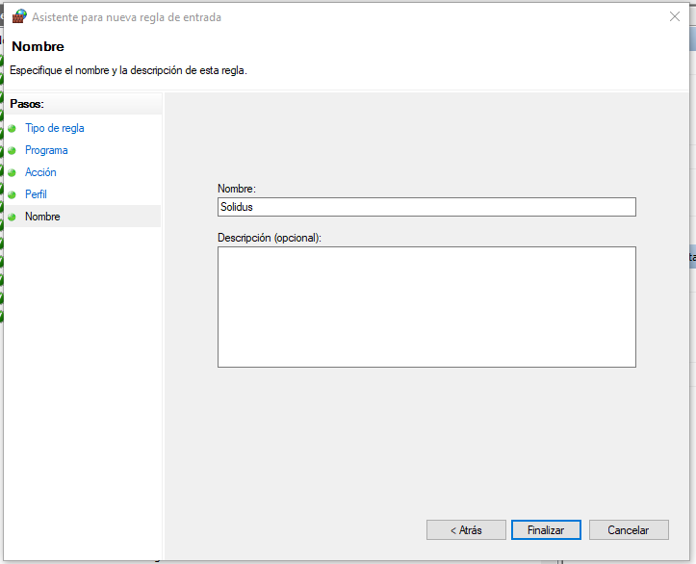Go to the Tipo de regla step
Viewport: 696px width, 564px height.
55,128
